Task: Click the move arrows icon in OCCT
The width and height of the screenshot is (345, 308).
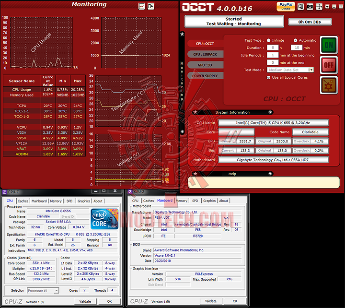Action: [x=319, y=7]
